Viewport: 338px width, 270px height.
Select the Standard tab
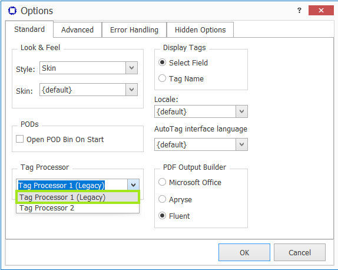pyautogui.click(x=29, y=29)
